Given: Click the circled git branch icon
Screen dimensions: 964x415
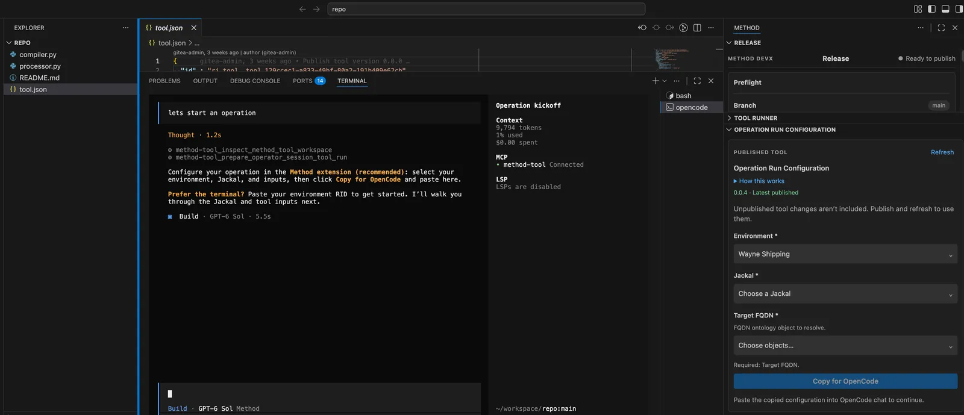Looking at the screenshot, I should click(683, 28).
